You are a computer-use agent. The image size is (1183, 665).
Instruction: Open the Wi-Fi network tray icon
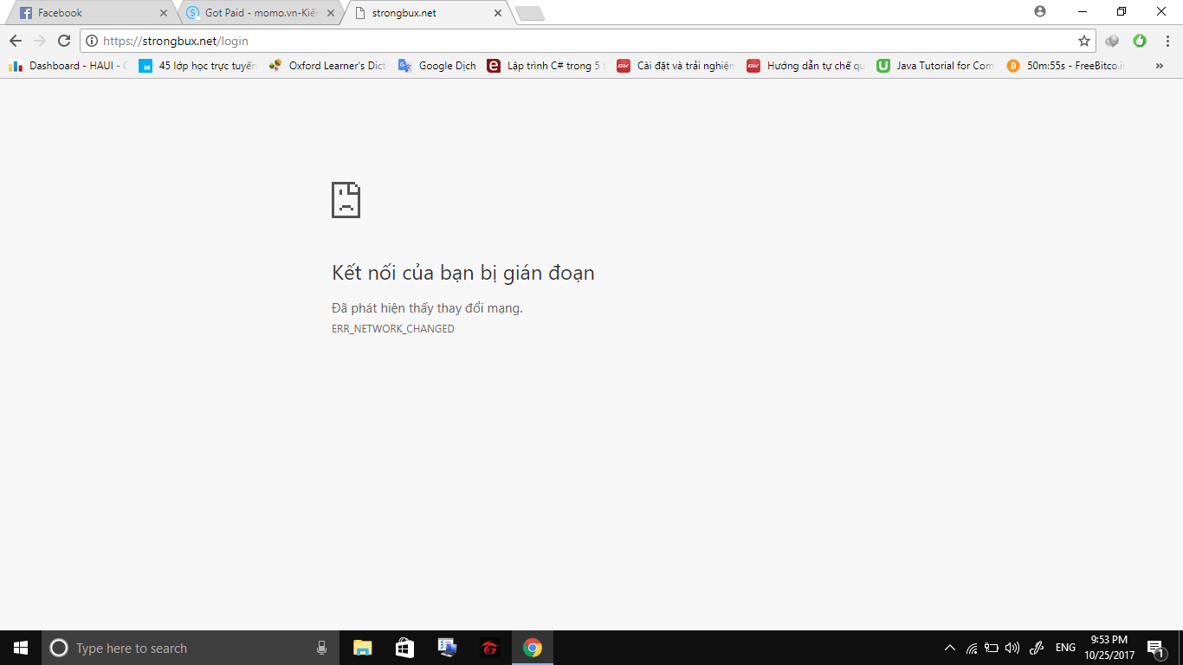(972, 648)
